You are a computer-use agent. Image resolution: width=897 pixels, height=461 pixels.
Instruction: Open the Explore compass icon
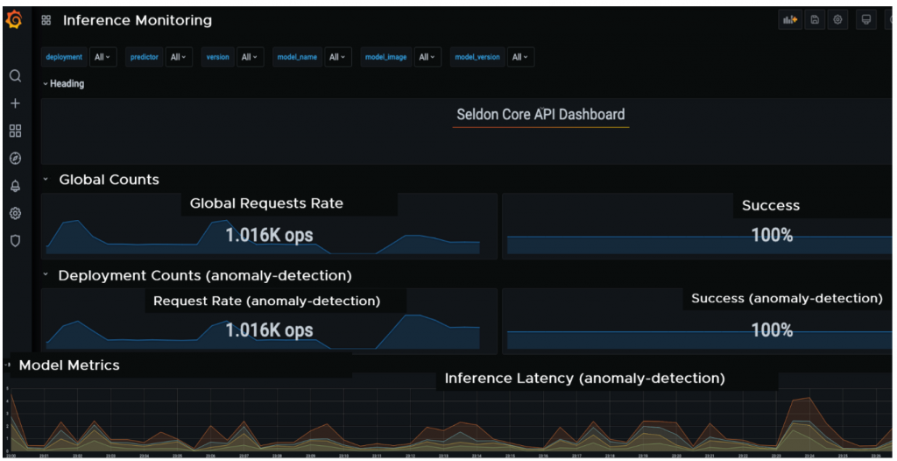pyautogui.click(x=16, y=158)
